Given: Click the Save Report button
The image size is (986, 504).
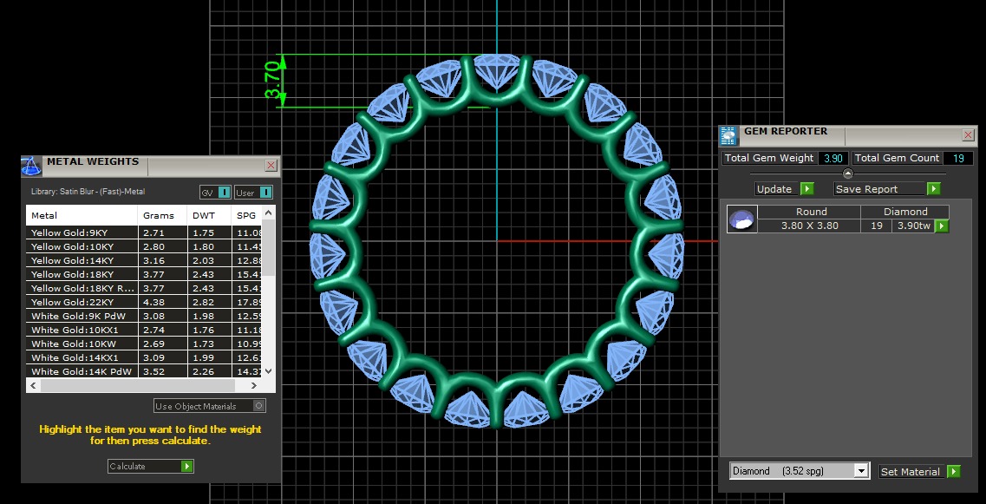Looking at the screenshot, I should coord(887,189).
